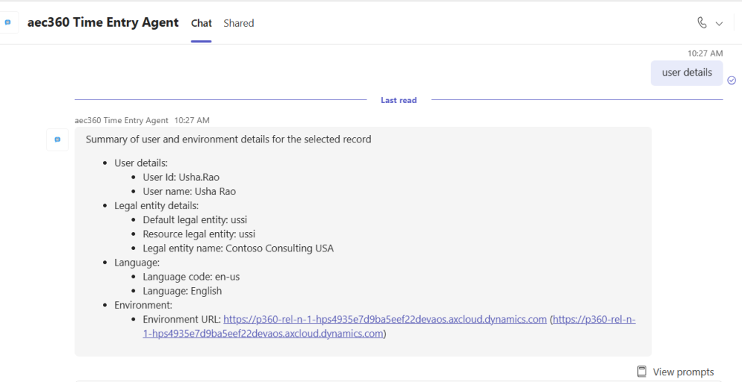Click the View prompts label
Screen dimensions: 742x382
click(x=683, y=372)
